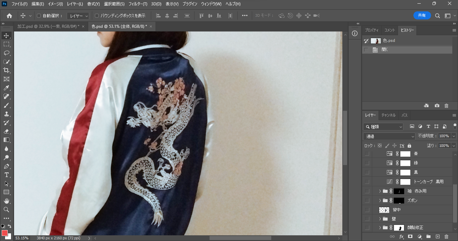Select the Hand tool
The image size is (458, 241).
point(6,201)
